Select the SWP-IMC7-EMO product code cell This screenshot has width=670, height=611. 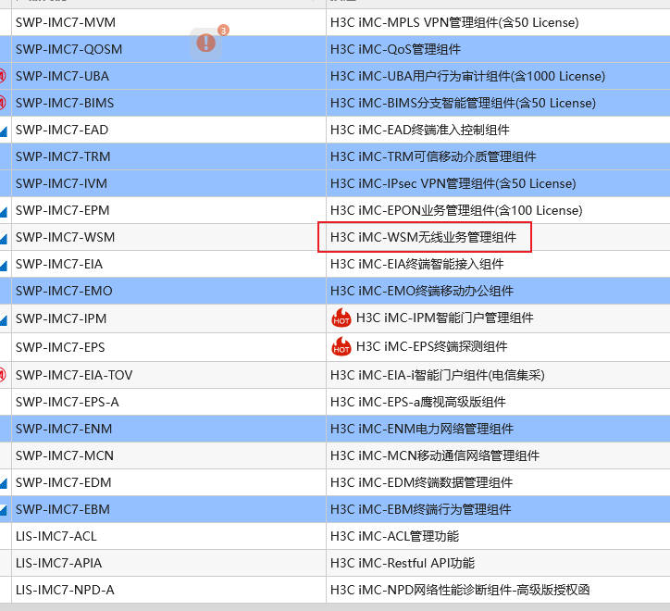click(x=168, y=291)
